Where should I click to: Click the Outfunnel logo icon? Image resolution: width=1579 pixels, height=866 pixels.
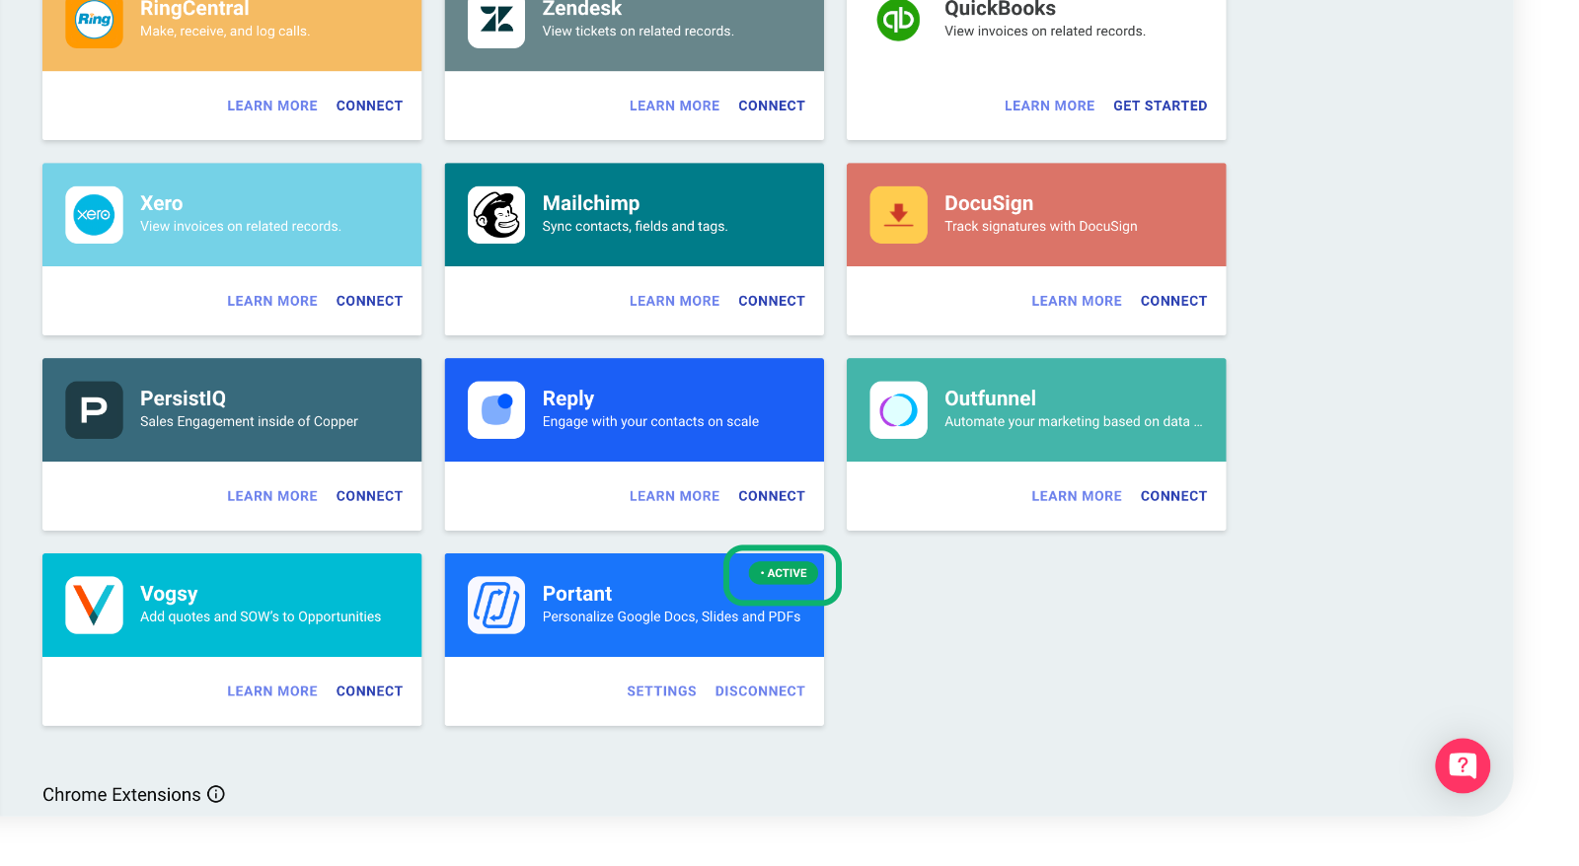[x=898, y=409]
